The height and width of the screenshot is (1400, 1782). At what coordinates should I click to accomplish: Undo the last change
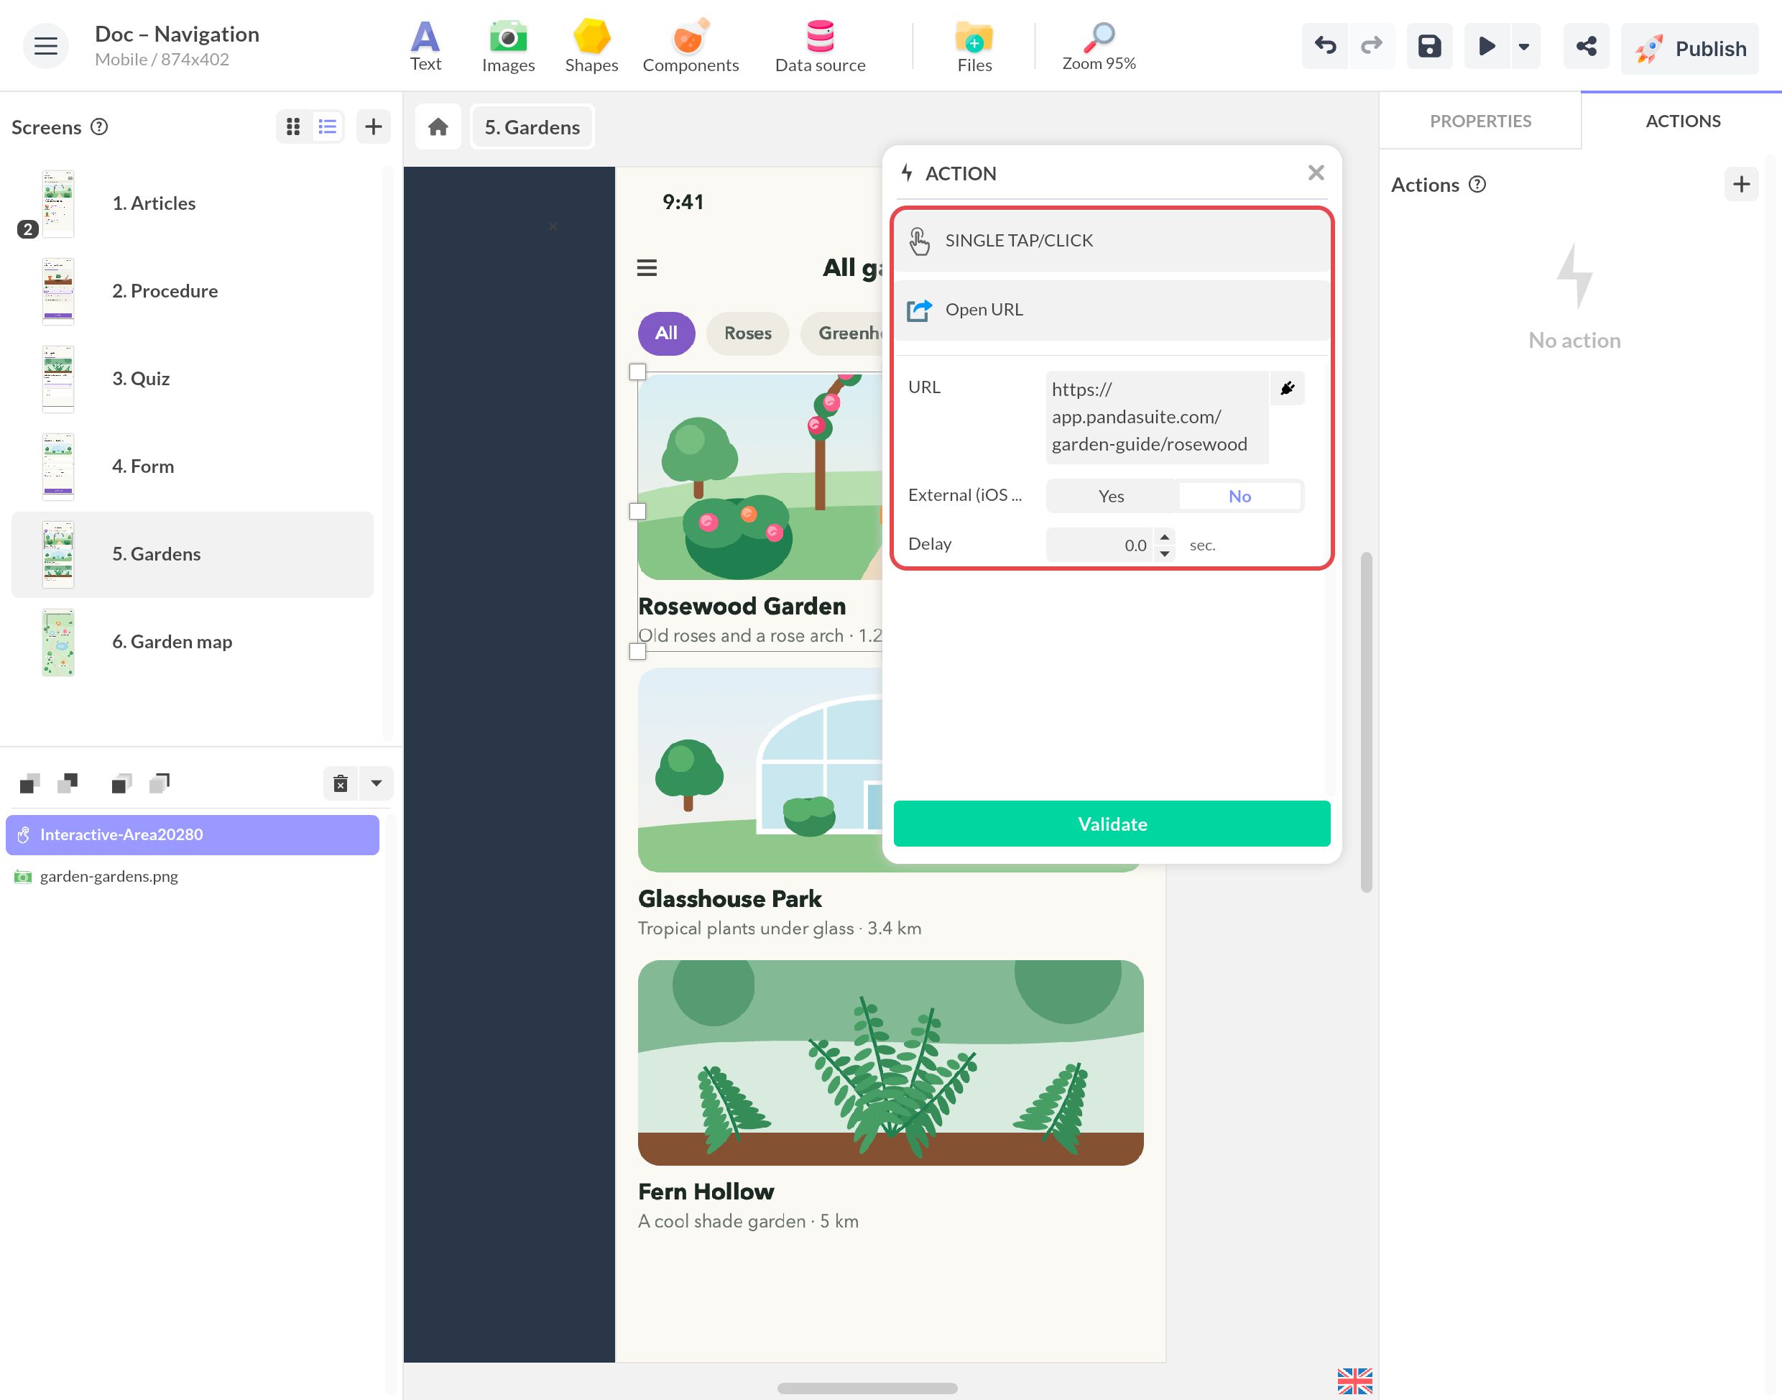1325,46
